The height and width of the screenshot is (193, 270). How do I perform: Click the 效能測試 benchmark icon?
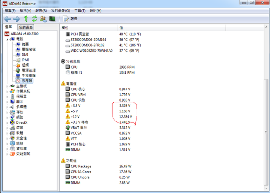[12, 154]
